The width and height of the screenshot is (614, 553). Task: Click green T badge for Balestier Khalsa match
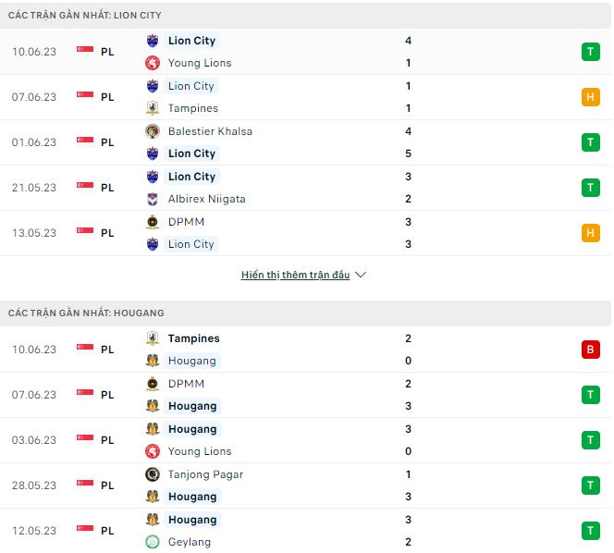591,142
